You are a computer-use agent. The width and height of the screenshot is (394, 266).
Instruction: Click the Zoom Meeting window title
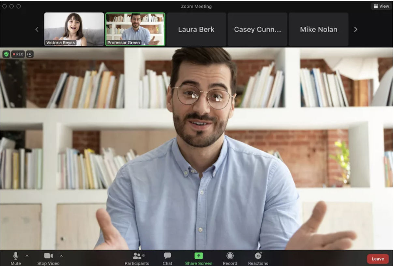click(x=196, y=7)
